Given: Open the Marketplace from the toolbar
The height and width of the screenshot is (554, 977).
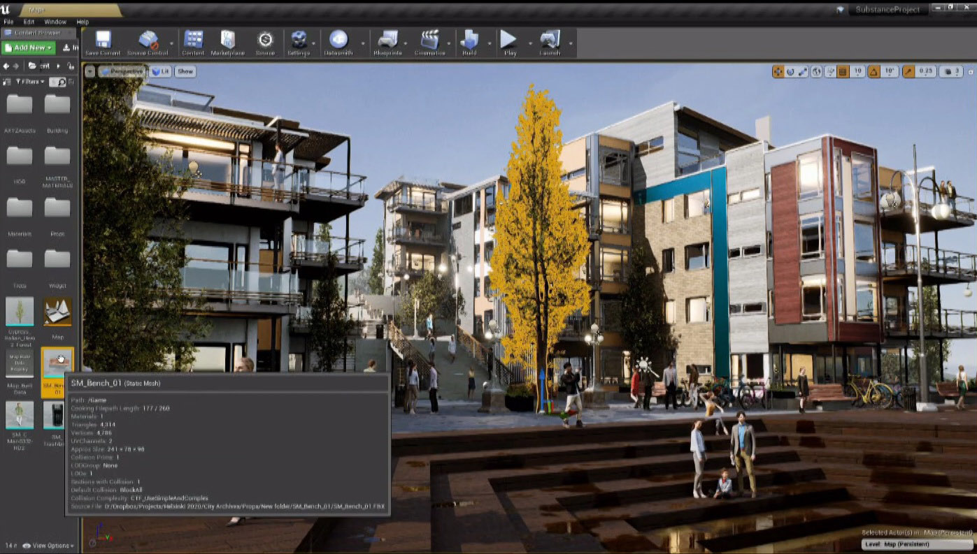Looking at the screenshot, I should pos(227,41).
